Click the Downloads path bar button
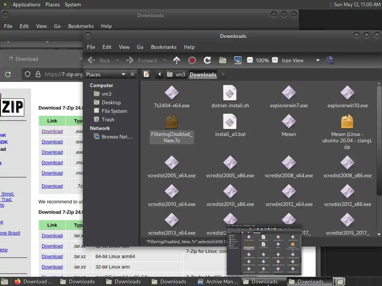The image size is (382, 286). [x=203, y=74]
